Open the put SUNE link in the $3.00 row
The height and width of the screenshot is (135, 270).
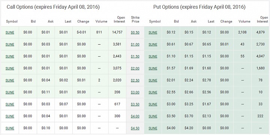pos(153,92)
